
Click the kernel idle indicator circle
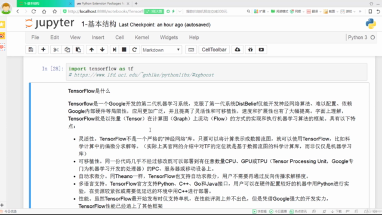(x=372, y=38)
